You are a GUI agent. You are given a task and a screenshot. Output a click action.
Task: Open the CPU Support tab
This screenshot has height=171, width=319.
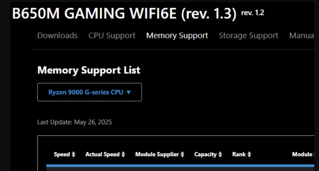pyautogui.click(x=112, y=35)
